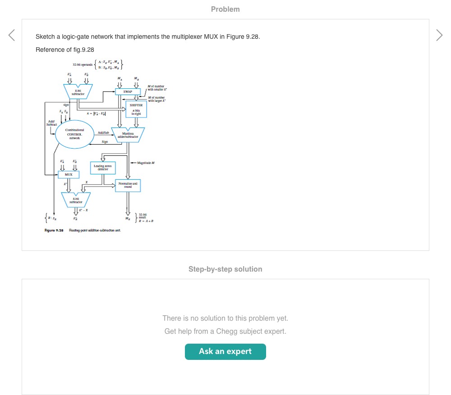Click the MUX block in the figure
451x395 pixels.
[x=69, y=174]
